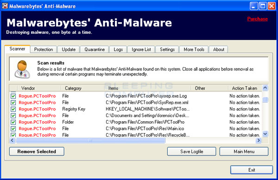Screen dimensions: 278x180
Task: Select the Common Files\PCToolPro path
Action: [145, 122]
